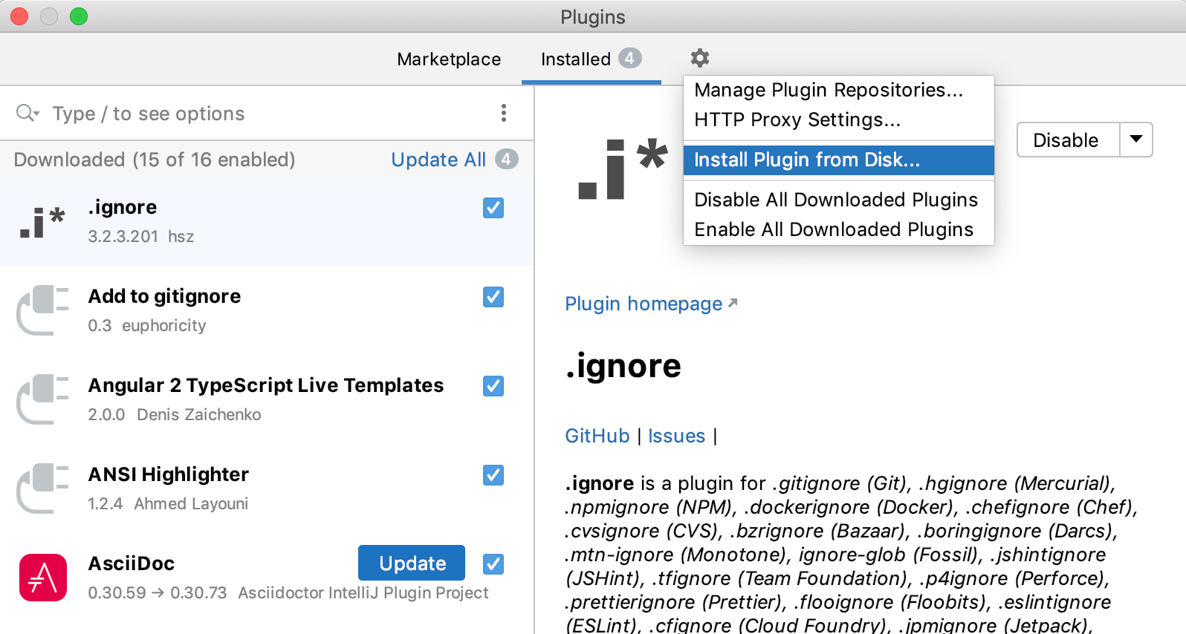Click the search magnifier icon
1186x634 pixels.
(27, 113)
